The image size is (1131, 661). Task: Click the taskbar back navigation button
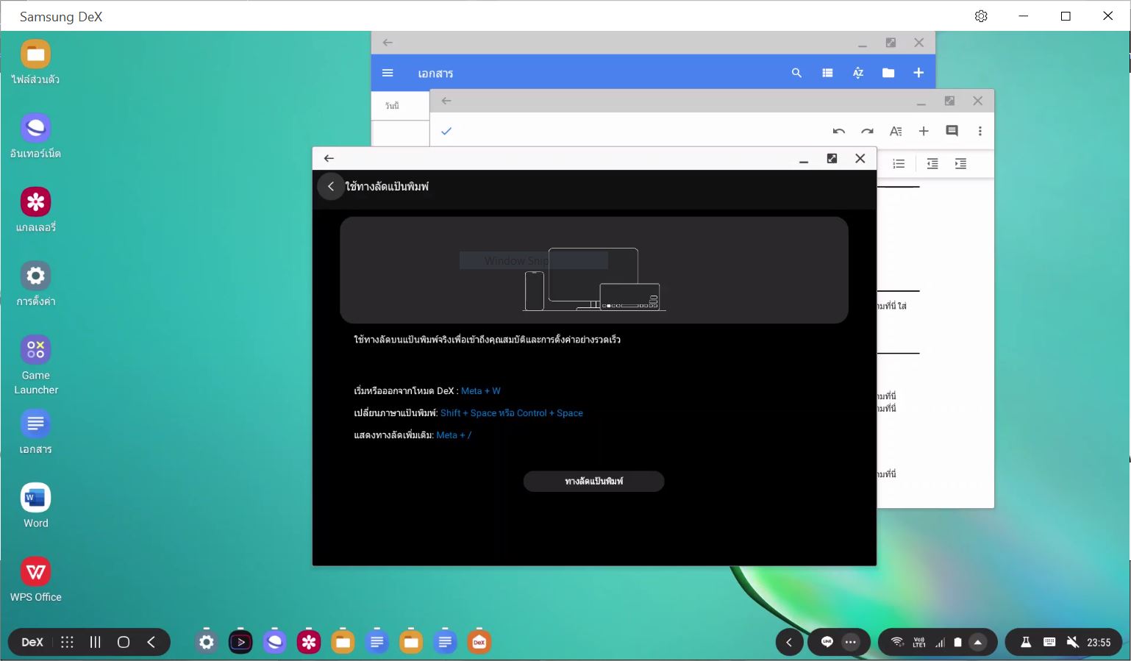click(151, 642)
